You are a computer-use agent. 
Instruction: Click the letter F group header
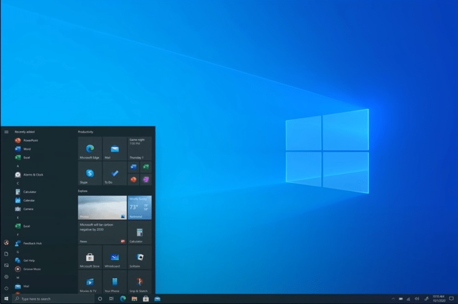(x=18, y=235)
